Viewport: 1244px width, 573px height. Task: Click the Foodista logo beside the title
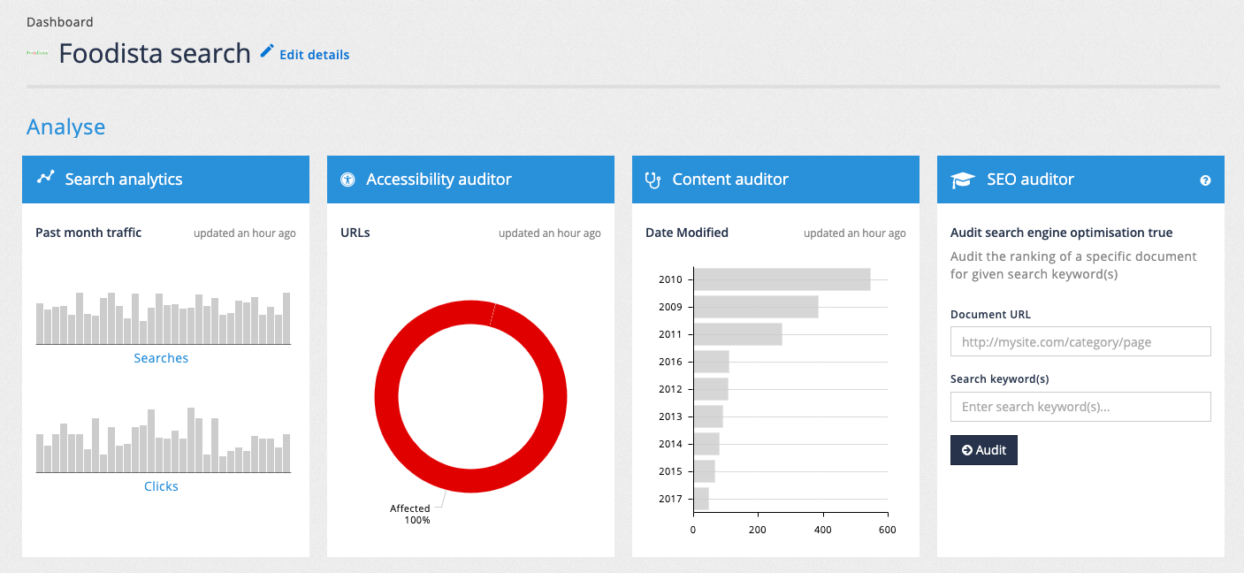[39, 52]
